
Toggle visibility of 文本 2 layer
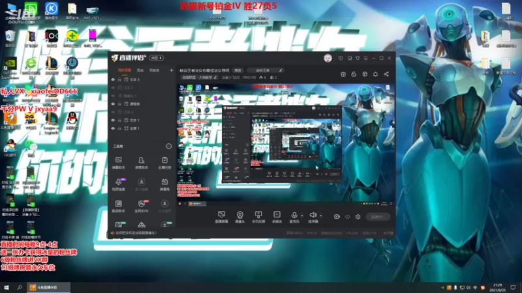(113, 88)
